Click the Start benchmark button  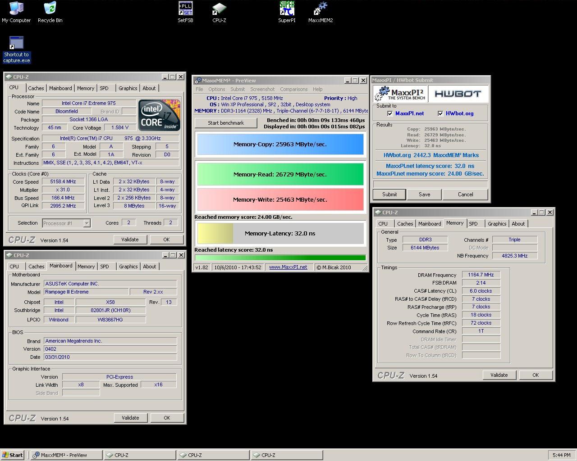pyautogui.click(x=226, y=123)
